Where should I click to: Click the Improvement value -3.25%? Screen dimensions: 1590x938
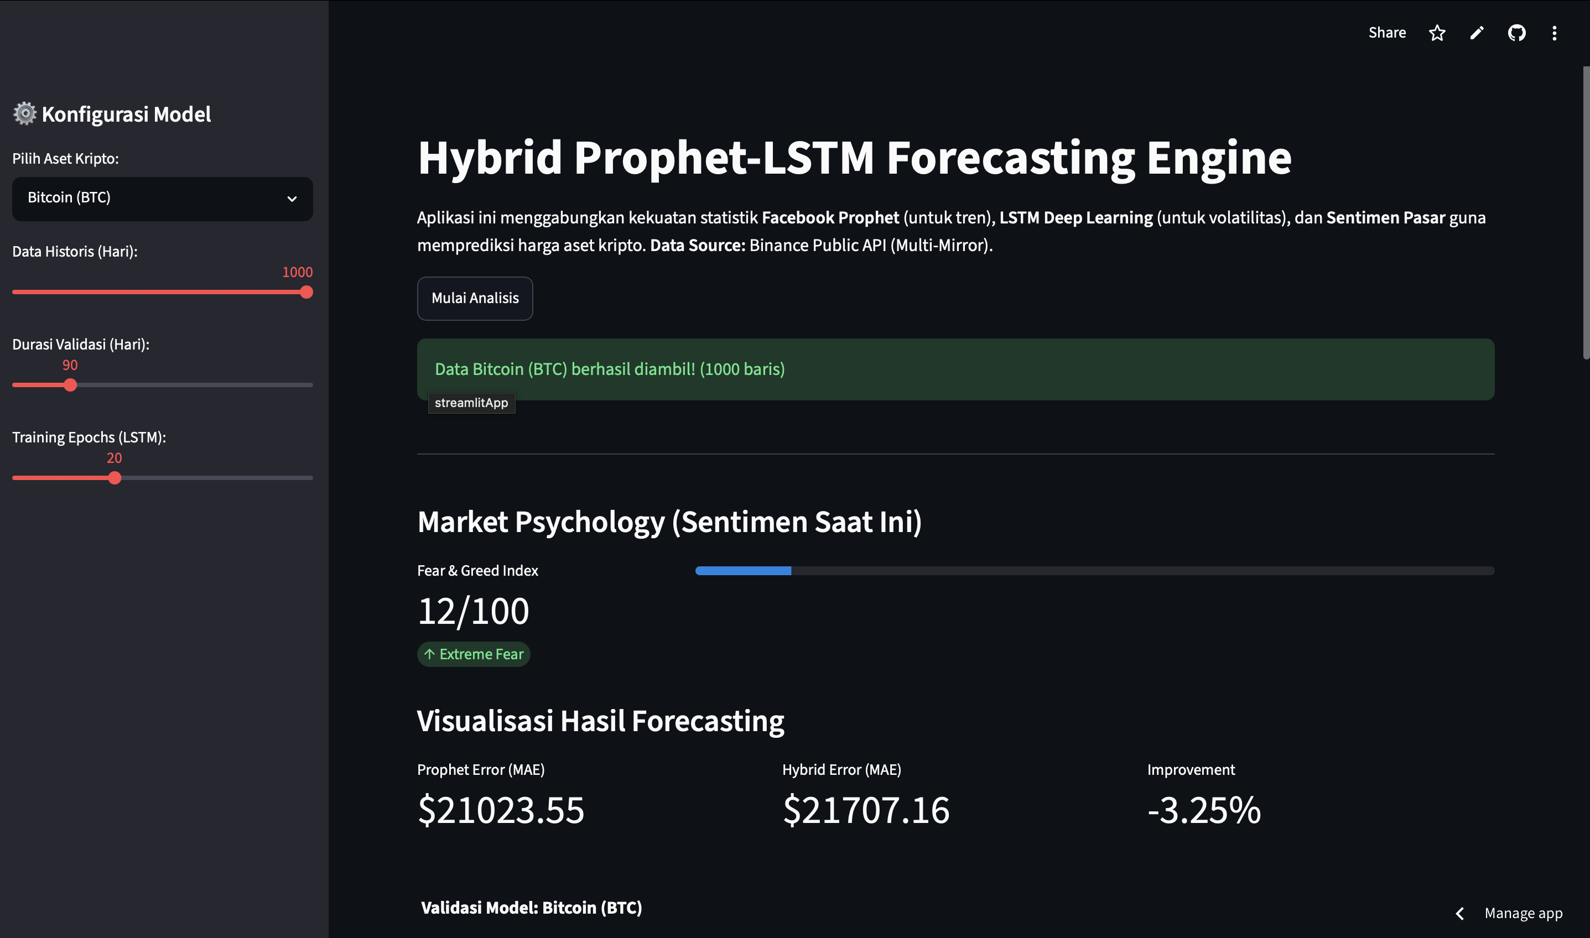click(1204, 810)
